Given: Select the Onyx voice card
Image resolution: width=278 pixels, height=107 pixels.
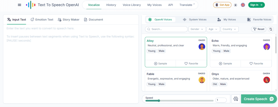Looking at the screenshot, I should [x=241, y=81].
